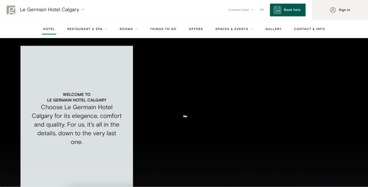
Task: Click the Le Germain Hotel Calgary title
Action: 50,10
